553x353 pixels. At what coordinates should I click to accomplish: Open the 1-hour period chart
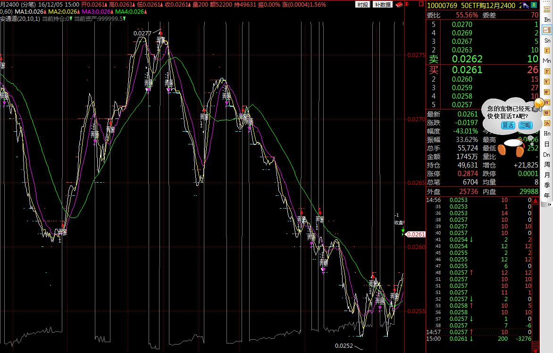[x=547, y=123]
